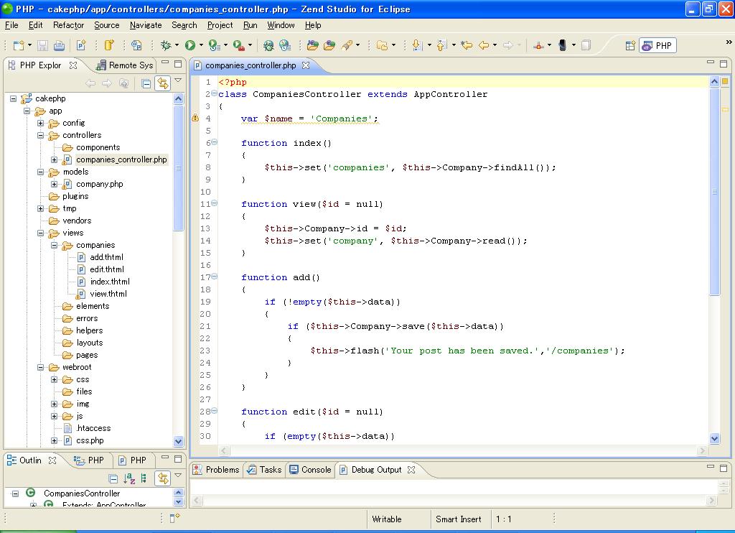The width and height of the screenshot is (735, 533).
Task: Click the Debug URL globe-bug icon
Action: (268, 45)
